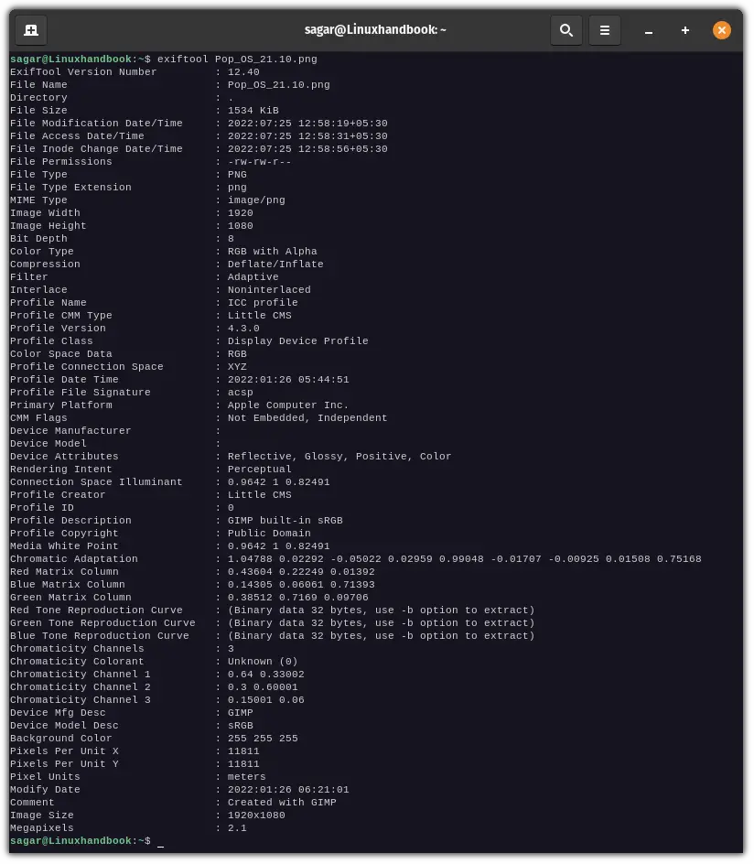Click the GIMP built-in sRGB profile description
The height and width of the screenshot is (864, 754).
(287, 520)
